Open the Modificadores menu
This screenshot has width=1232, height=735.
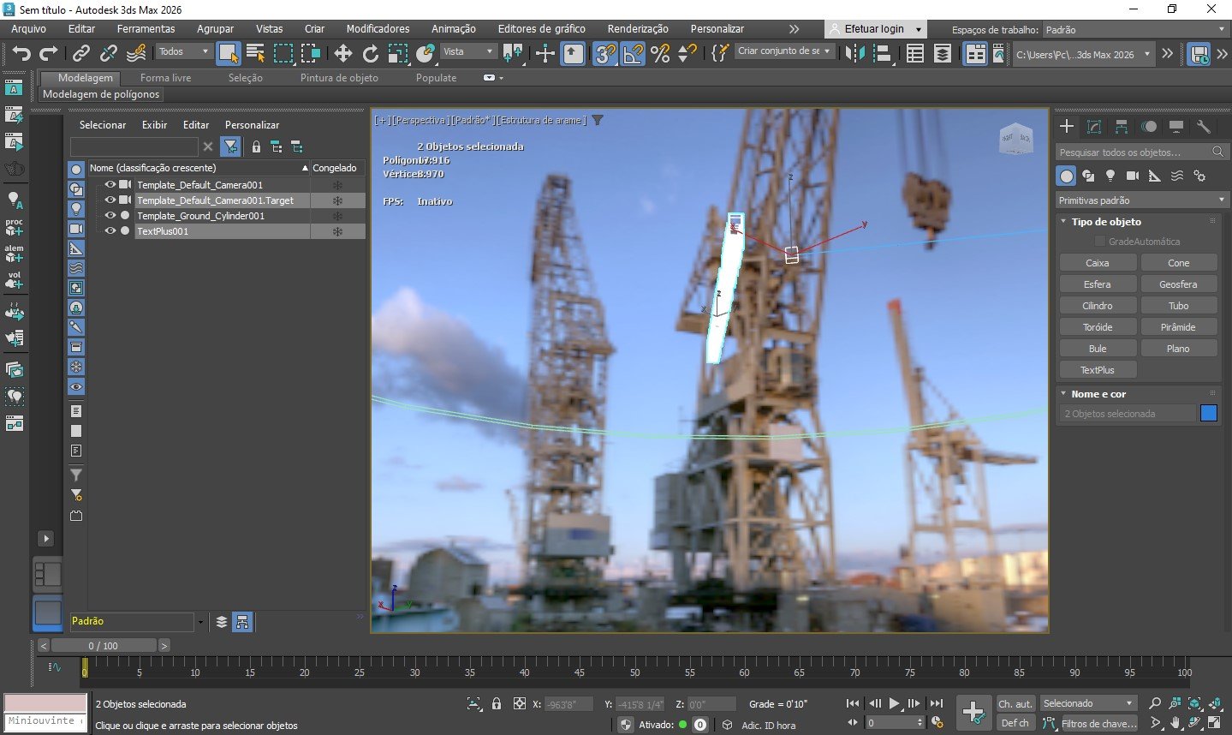click(x=378, y=29)
